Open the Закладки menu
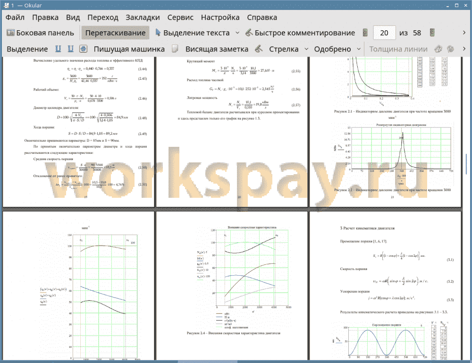Screen dimensions: 472x363 (x=143, y=17)
